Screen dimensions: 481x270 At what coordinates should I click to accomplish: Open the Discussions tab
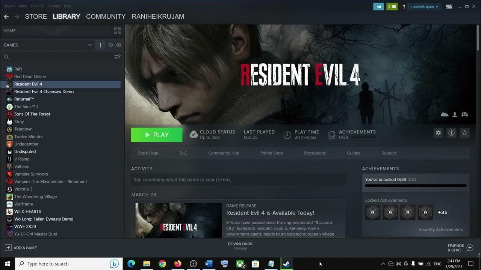coord(315,153)
